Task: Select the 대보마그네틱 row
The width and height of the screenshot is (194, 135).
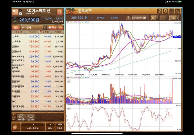Action: coord(38,106)
